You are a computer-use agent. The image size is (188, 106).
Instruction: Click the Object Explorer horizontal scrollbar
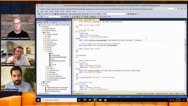pos(43,94)
